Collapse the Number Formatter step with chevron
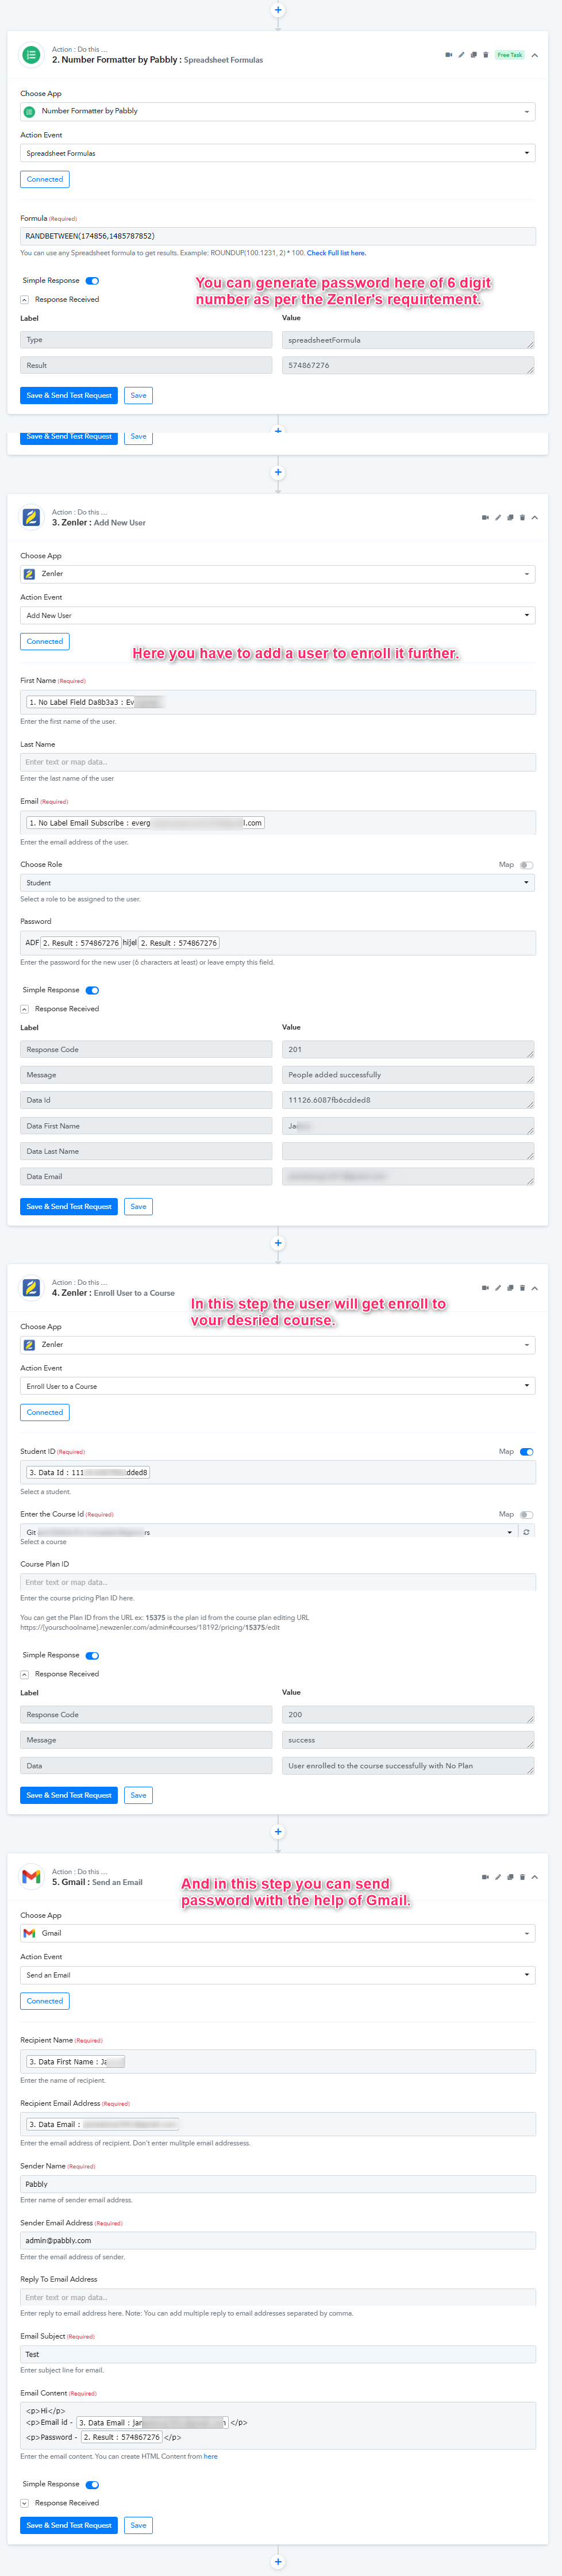 534,56
